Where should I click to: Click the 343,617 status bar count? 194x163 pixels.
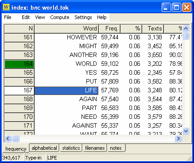click(13, 158)
